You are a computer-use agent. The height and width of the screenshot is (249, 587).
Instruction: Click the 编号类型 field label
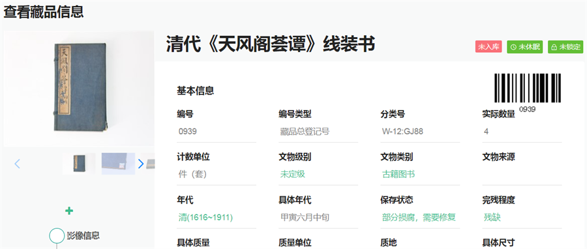[x=295, y=114]
